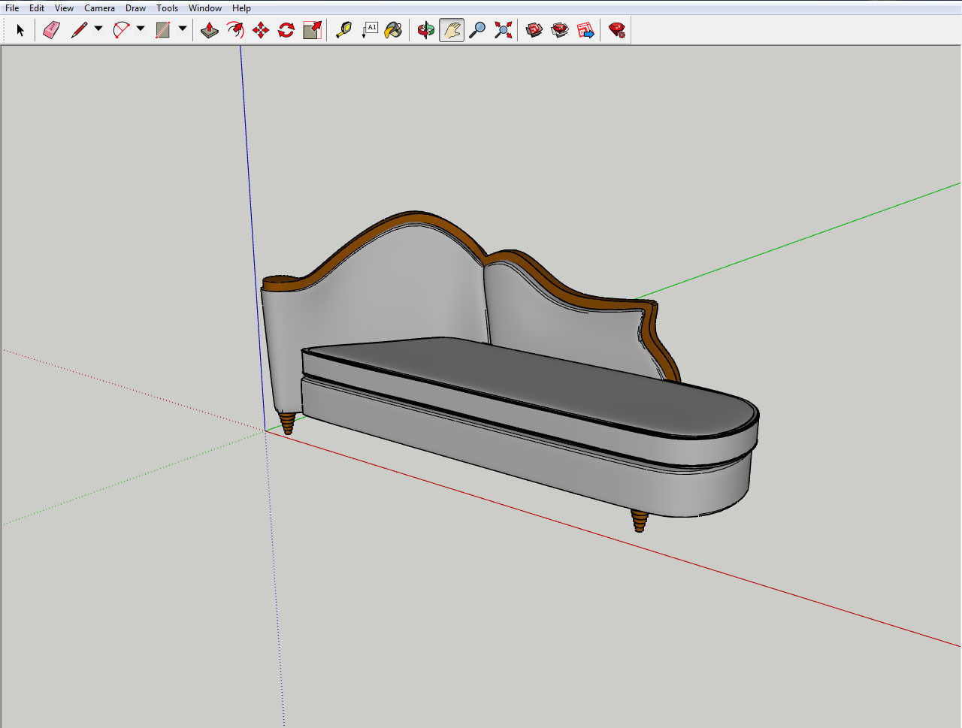Image resolution: width=962 pixels, height=728 pixels.
Task: Open the Extension Warehouse ruby icon
Action: 617,30
